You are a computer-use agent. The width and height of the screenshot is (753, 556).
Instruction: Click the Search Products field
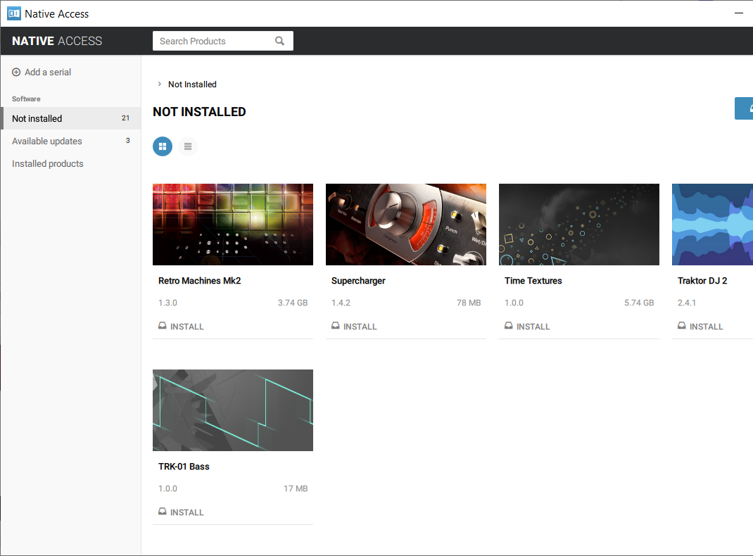(x=223, y=41)
